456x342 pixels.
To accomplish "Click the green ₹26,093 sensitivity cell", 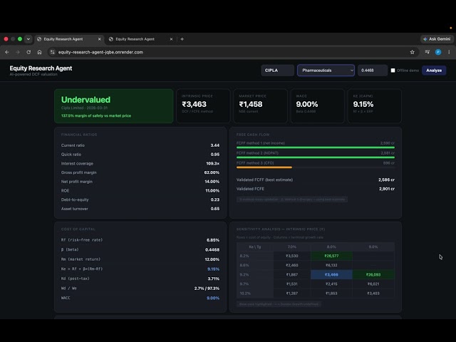I will [x=373, y=274].
